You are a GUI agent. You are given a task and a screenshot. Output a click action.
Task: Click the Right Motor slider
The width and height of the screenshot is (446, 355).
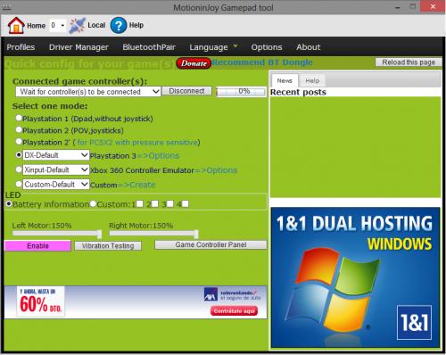pyautogui.click(x=154, y=234)
